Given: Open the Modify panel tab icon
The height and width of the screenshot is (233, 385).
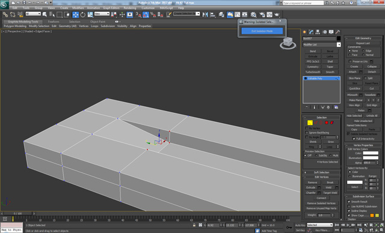Looking at the screenshot, I should click(312, 32).
